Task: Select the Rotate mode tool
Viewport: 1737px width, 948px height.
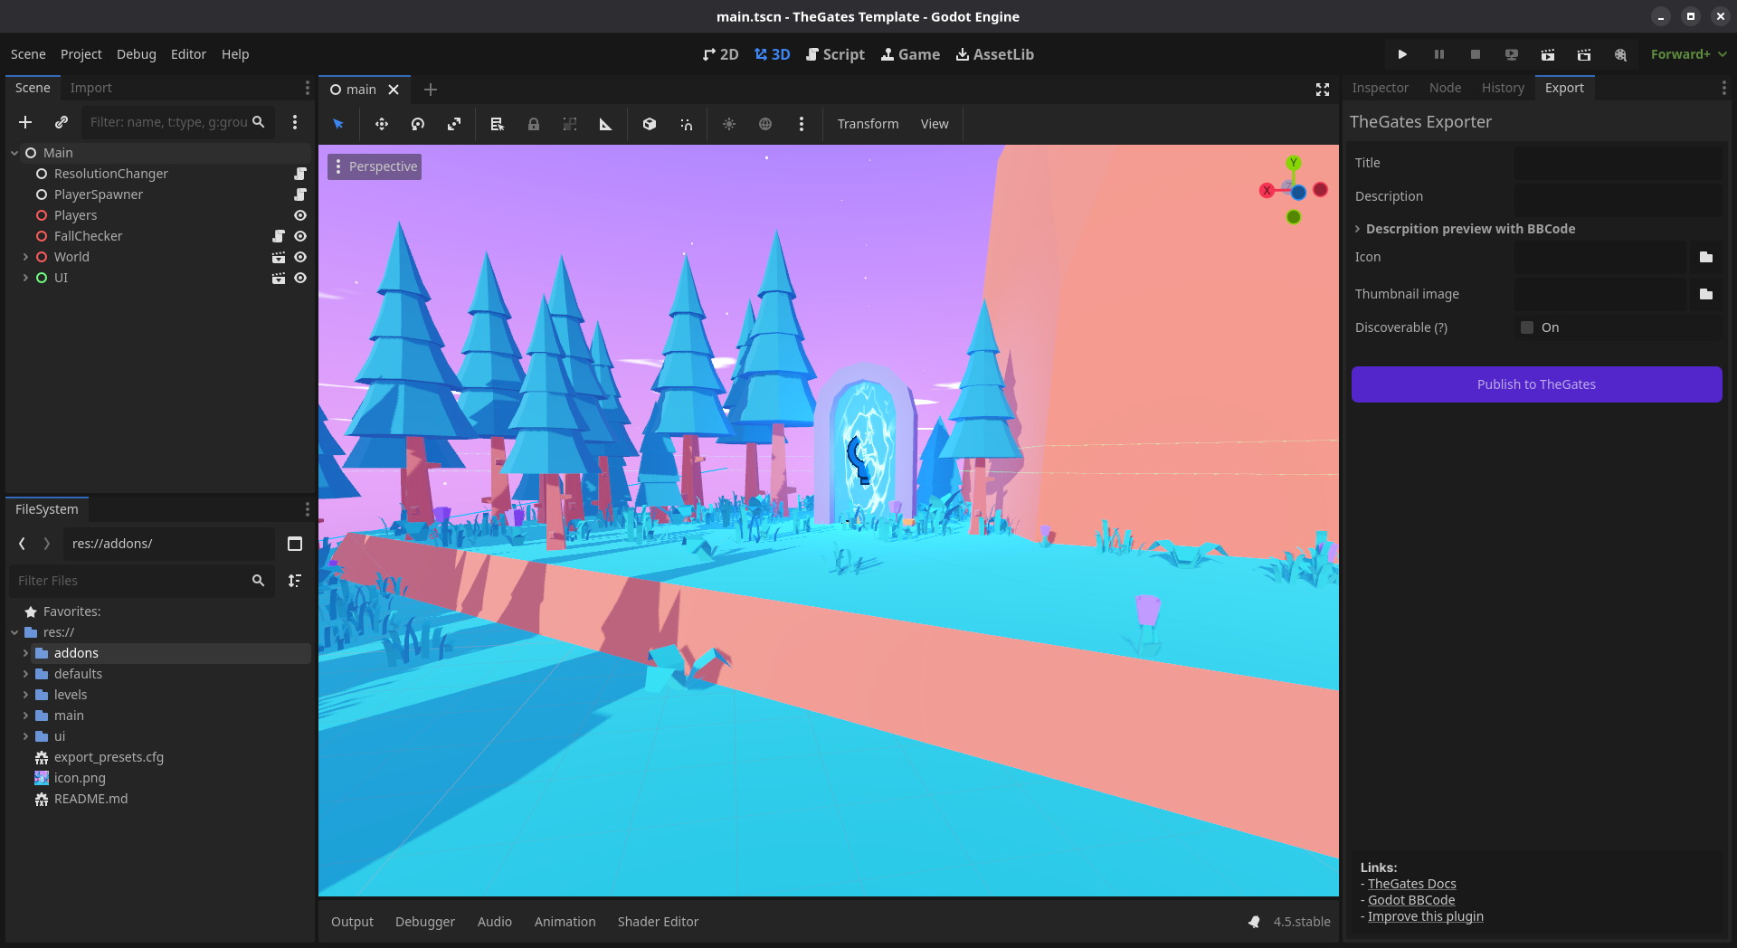Action: (418, 124)
